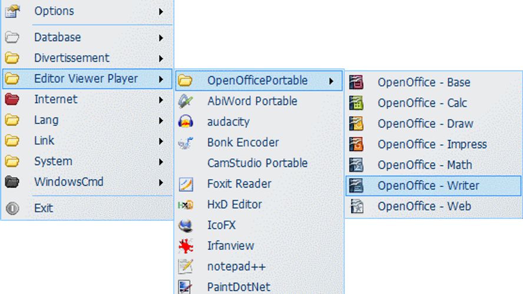Open the Lang menu entry

point(87,120)
